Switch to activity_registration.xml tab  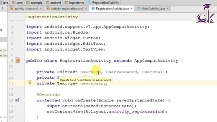tap(67, 8)
